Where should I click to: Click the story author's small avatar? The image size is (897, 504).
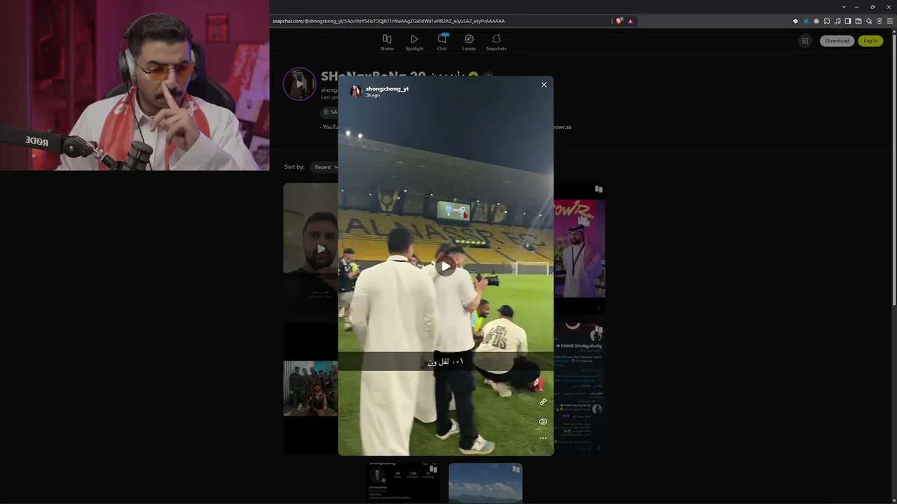coord(356,92)
